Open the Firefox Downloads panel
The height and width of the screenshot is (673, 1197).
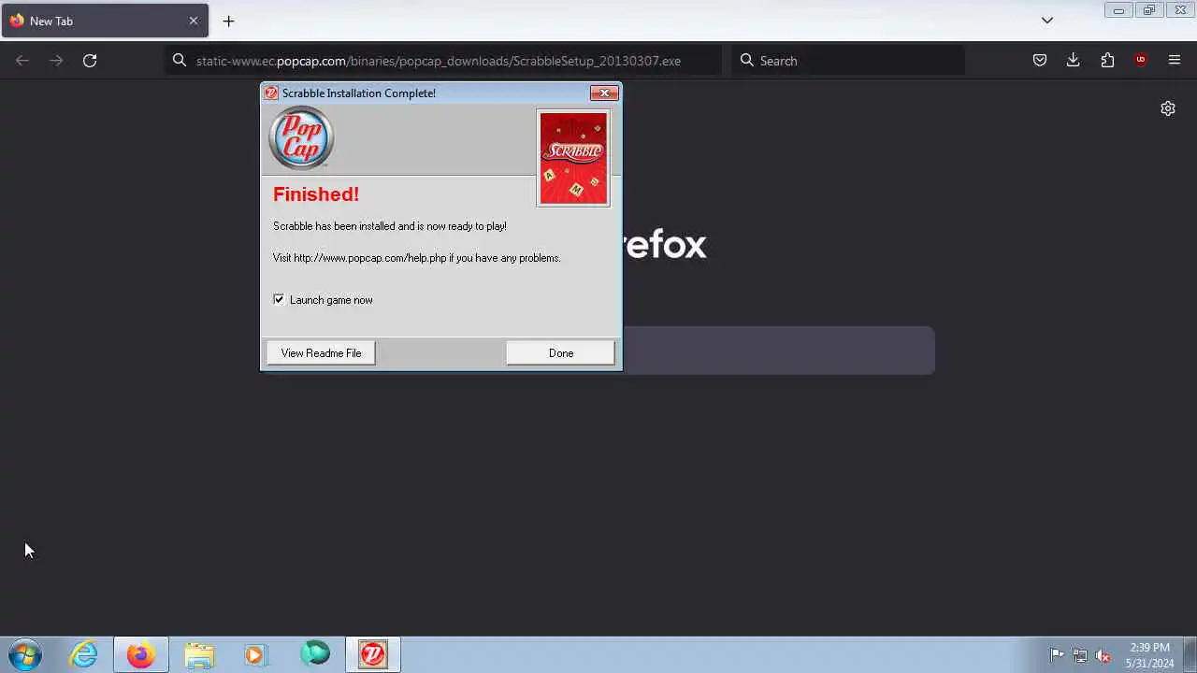click(x=1074, y=60)
